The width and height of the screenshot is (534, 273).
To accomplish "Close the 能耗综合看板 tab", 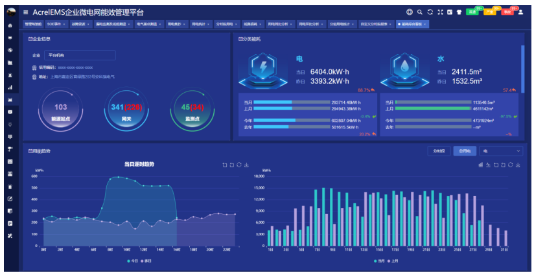I will pos(424,24).
